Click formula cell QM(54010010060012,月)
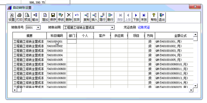The image size is (207, 103). tap(174, 73)
